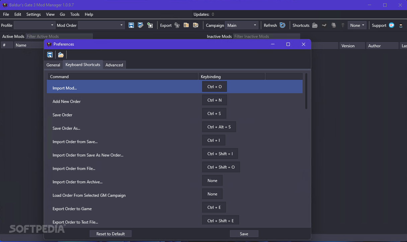
Task: Click the Ko-fi cup Support icon
Action: pyautogui.click(x=392, y=25)
